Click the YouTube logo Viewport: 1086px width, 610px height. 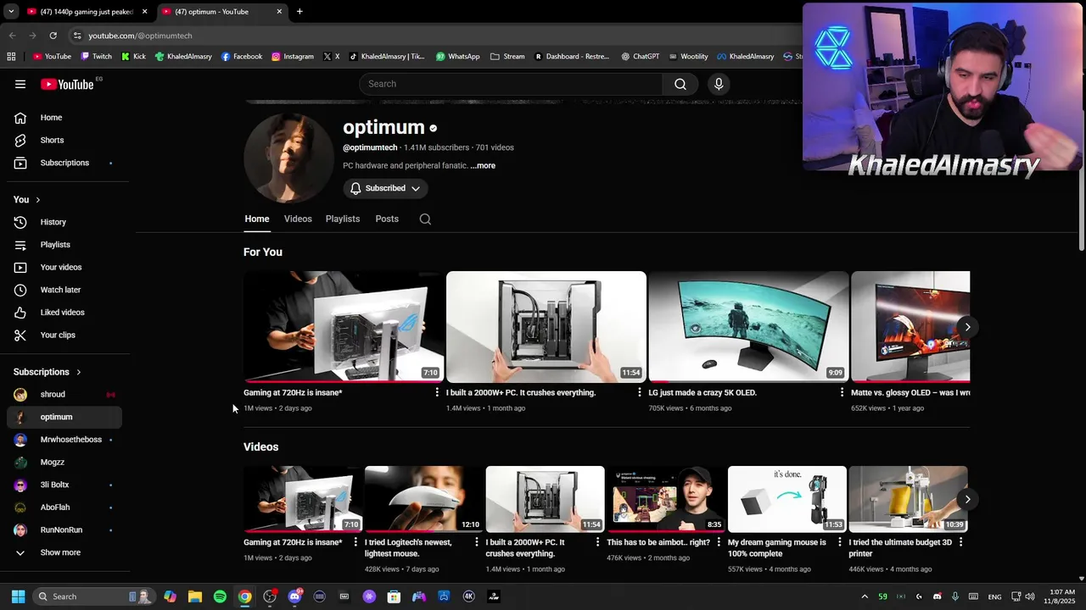tap(67, 84)
